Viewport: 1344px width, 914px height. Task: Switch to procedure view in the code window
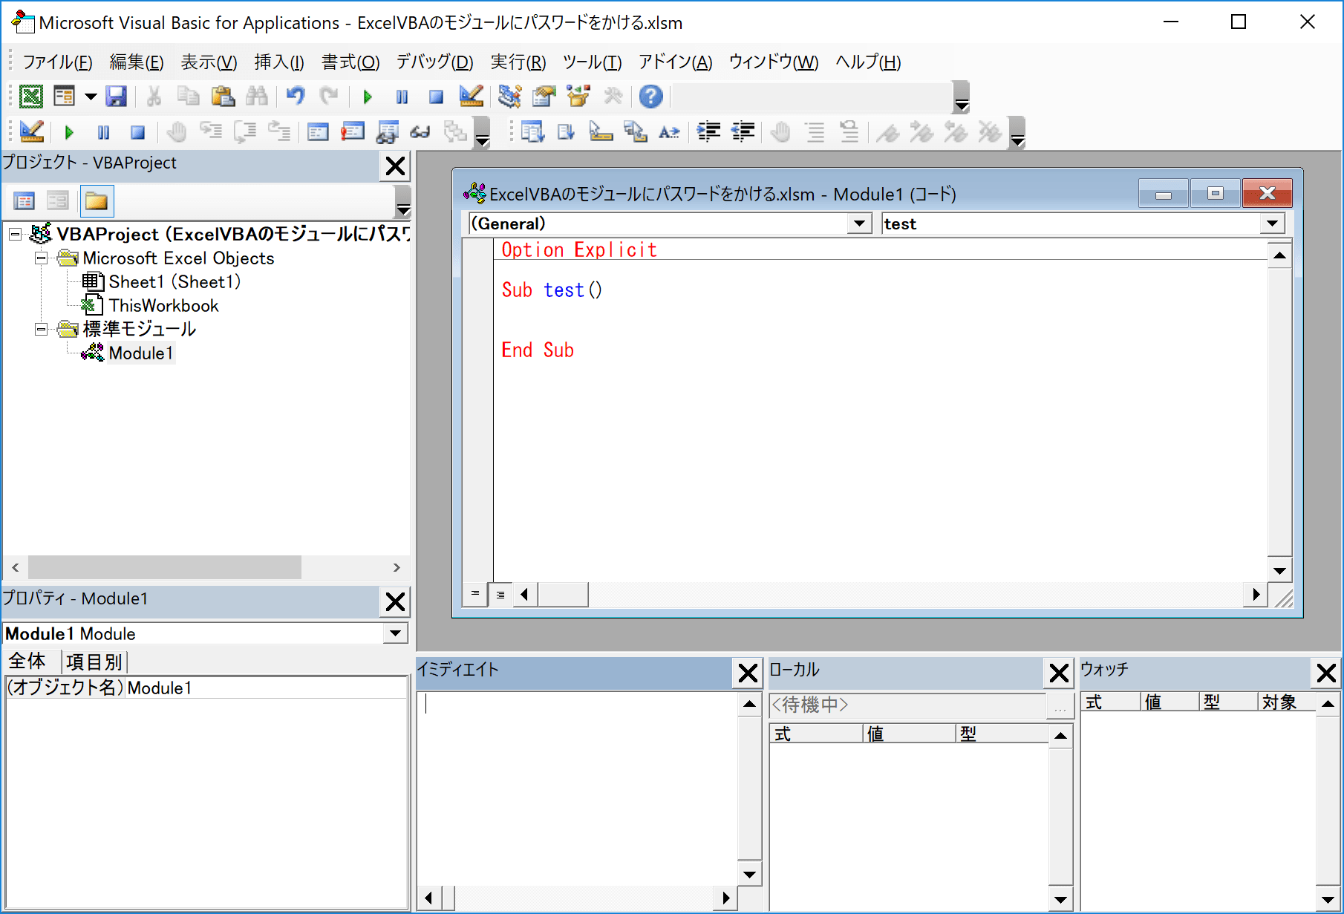pos(475,594)
